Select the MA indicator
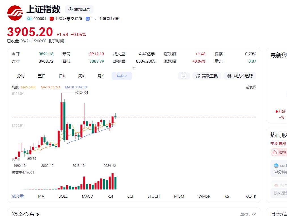This screenshot has width=287, height=216. click(41, 196)
